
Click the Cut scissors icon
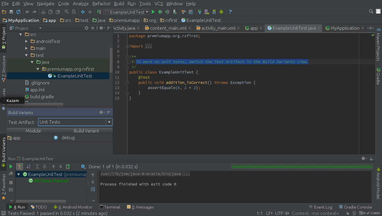[43, 12]
